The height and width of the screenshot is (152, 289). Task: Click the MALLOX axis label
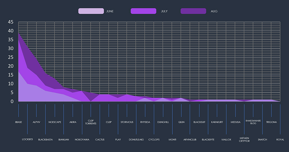click(226, 140)
